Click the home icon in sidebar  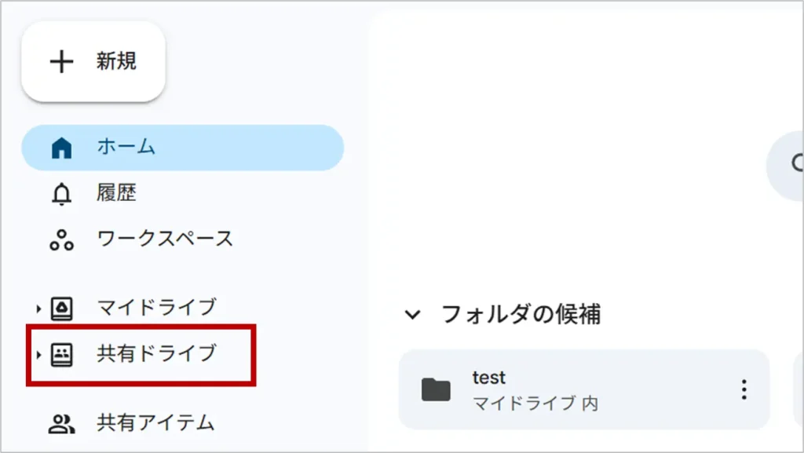pyautogui.click(x=61, y=148)
